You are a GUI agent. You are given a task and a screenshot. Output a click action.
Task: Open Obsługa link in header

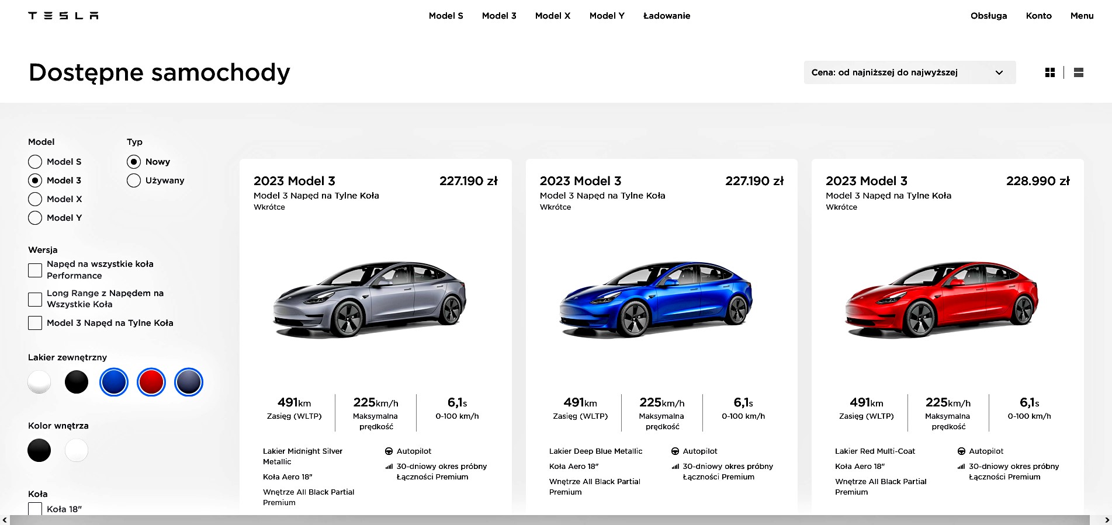[x=989, y=16]
